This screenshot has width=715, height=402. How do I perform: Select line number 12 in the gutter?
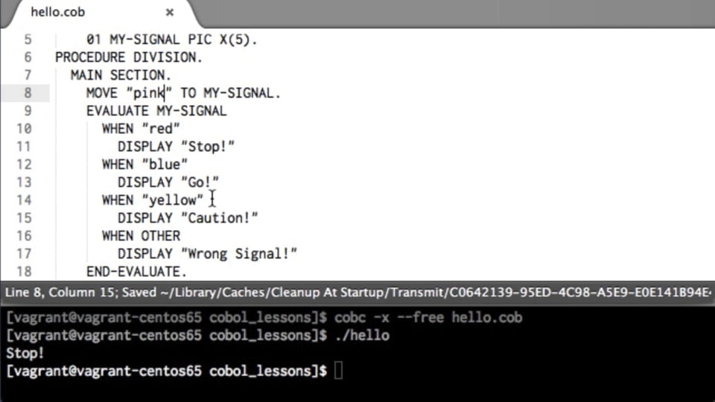[24, 165]
